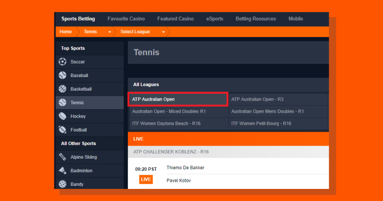Click the All Leagues heading
This screenshot has height=201, width=383.
click(x=146, y=85)
